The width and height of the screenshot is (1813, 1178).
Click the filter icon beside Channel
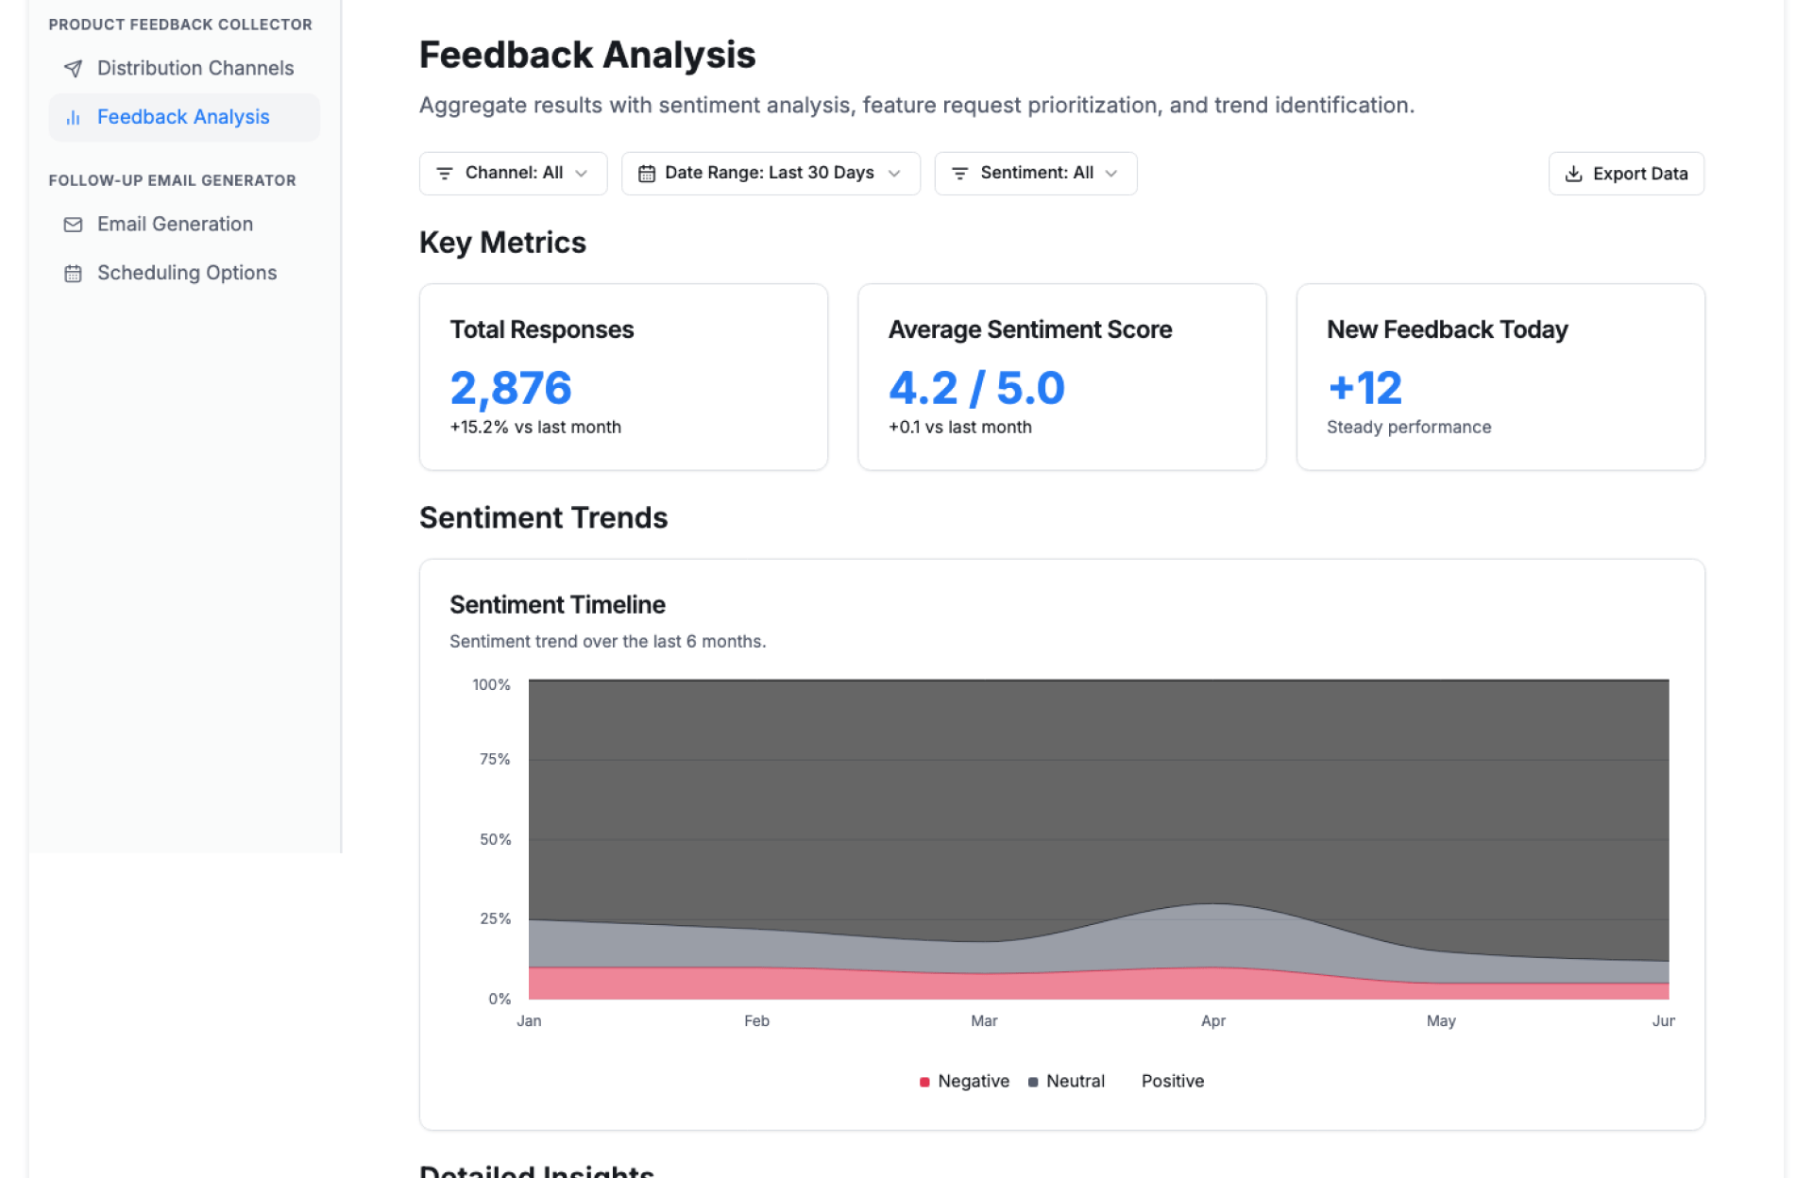pyautogui.click(x=444, y=174)
